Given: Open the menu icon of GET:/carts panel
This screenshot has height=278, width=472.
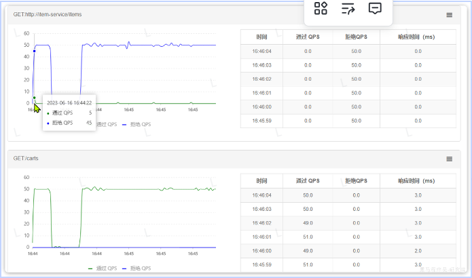Looking at the screenshot, I should coord(449,159).
